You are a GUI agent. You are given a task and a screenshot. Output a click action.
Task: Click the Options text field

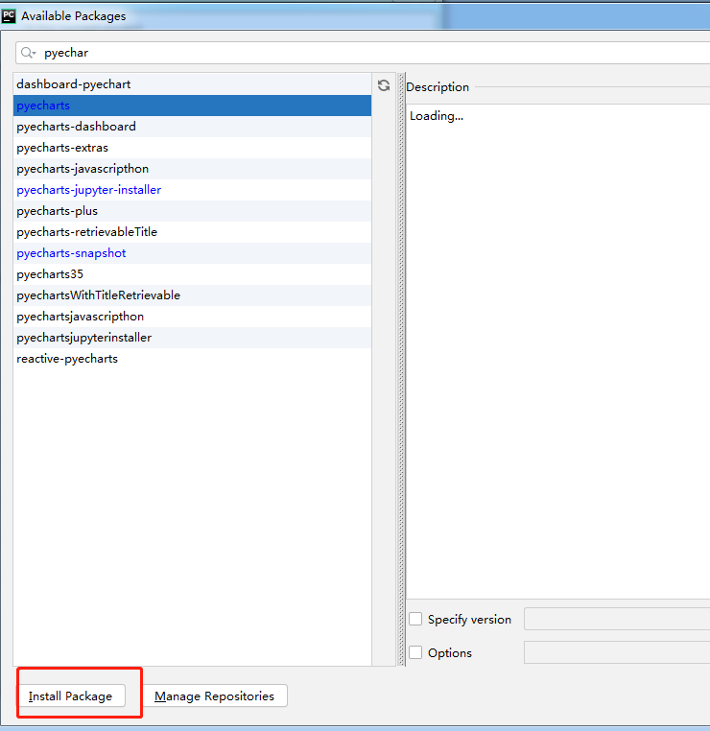point(616,653)
